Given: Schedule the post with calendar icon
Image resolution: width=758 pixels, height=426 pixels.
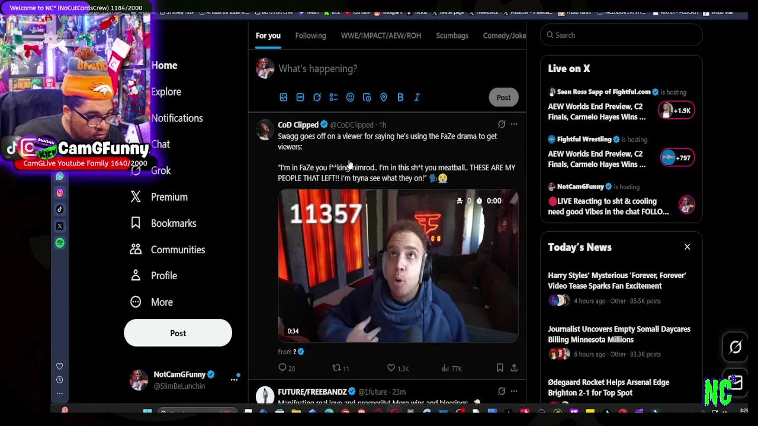Looking at the screenshot, I should (367, 97).
